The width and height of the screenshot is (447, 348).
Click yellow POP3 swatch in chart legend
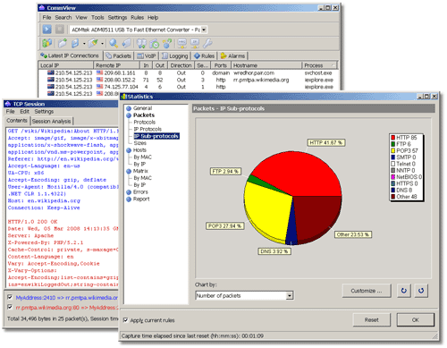click(393, 150)
